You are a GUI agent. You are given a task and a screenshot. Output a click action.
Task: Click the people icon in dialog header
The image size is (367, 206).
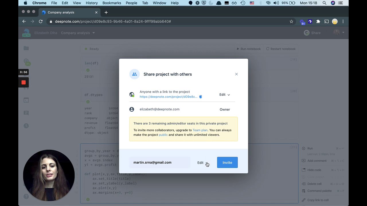click(134, 74)
